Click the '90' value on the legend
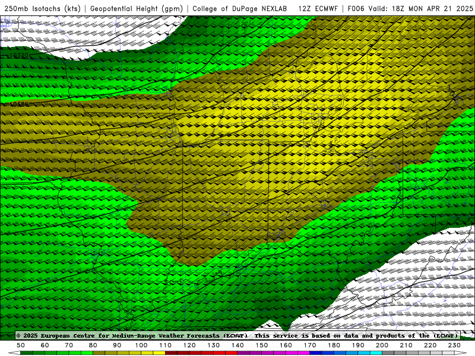 click(117, 345)
